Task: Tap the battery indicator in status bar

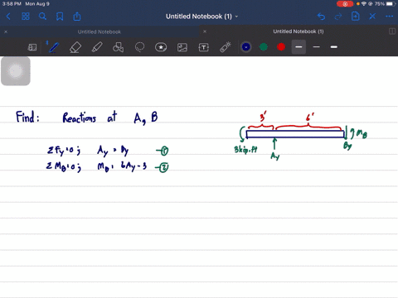Action: click(x=391, y=4)
